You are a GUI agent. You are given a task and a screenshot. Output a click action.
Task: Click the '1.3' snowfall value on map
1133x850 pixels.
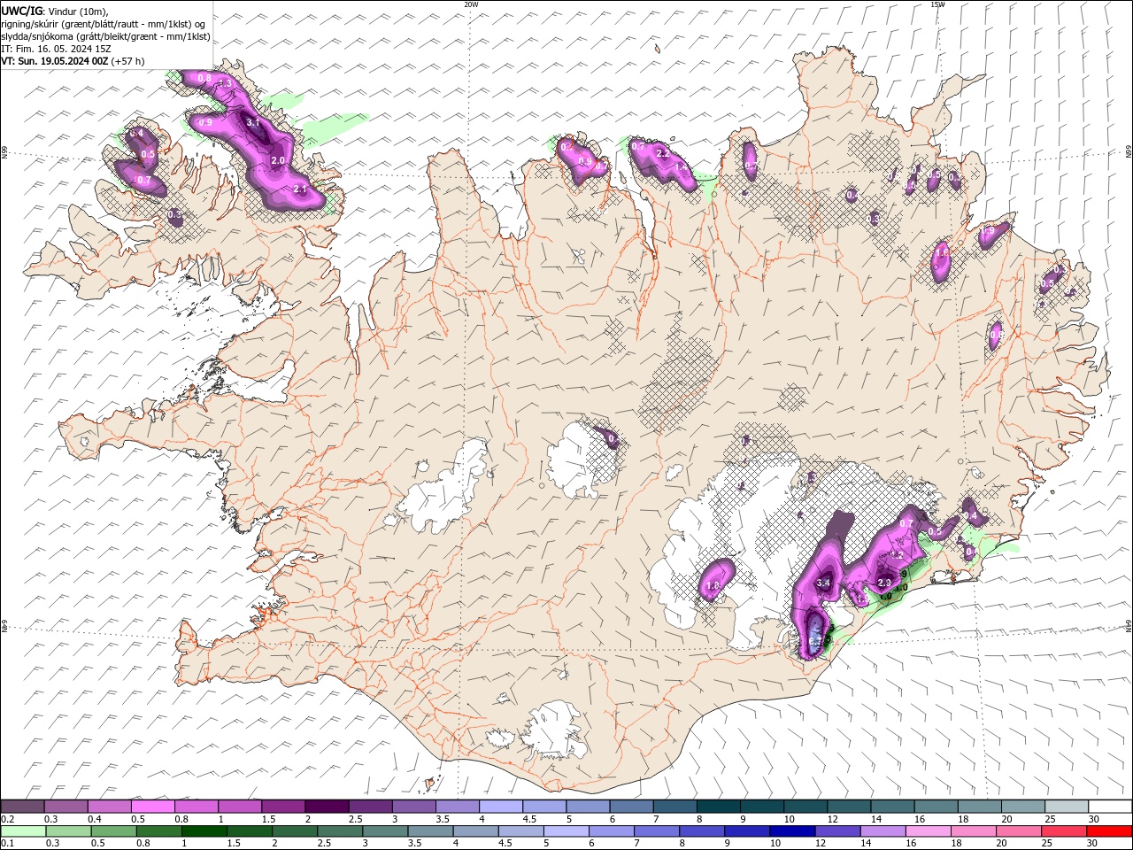tap(225, 83)
